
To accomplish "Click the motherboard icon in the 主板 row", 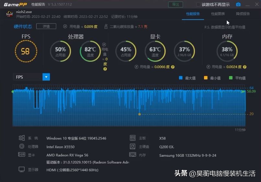I will (x=133, y=138).
